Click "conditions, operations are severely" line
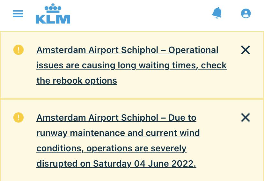This screenshot has height=181, width=264. (111, 148)
